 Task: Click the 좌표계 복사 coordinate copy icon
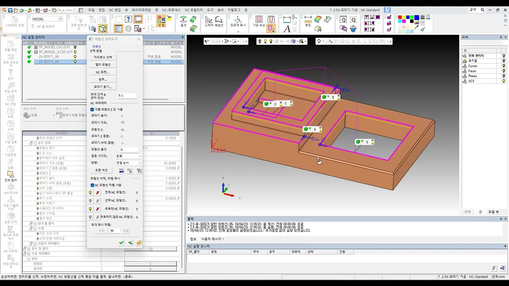coord(238,21)
